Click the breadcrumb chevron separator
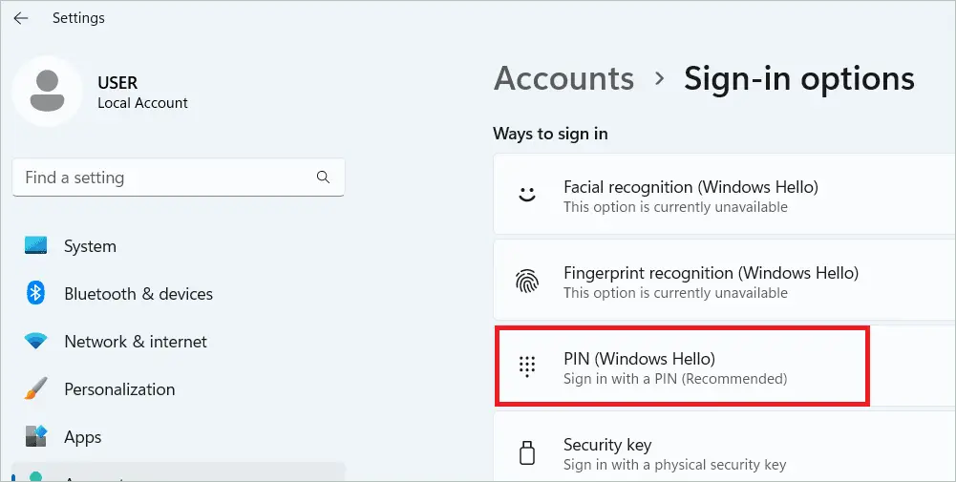 tap(659, 78)
